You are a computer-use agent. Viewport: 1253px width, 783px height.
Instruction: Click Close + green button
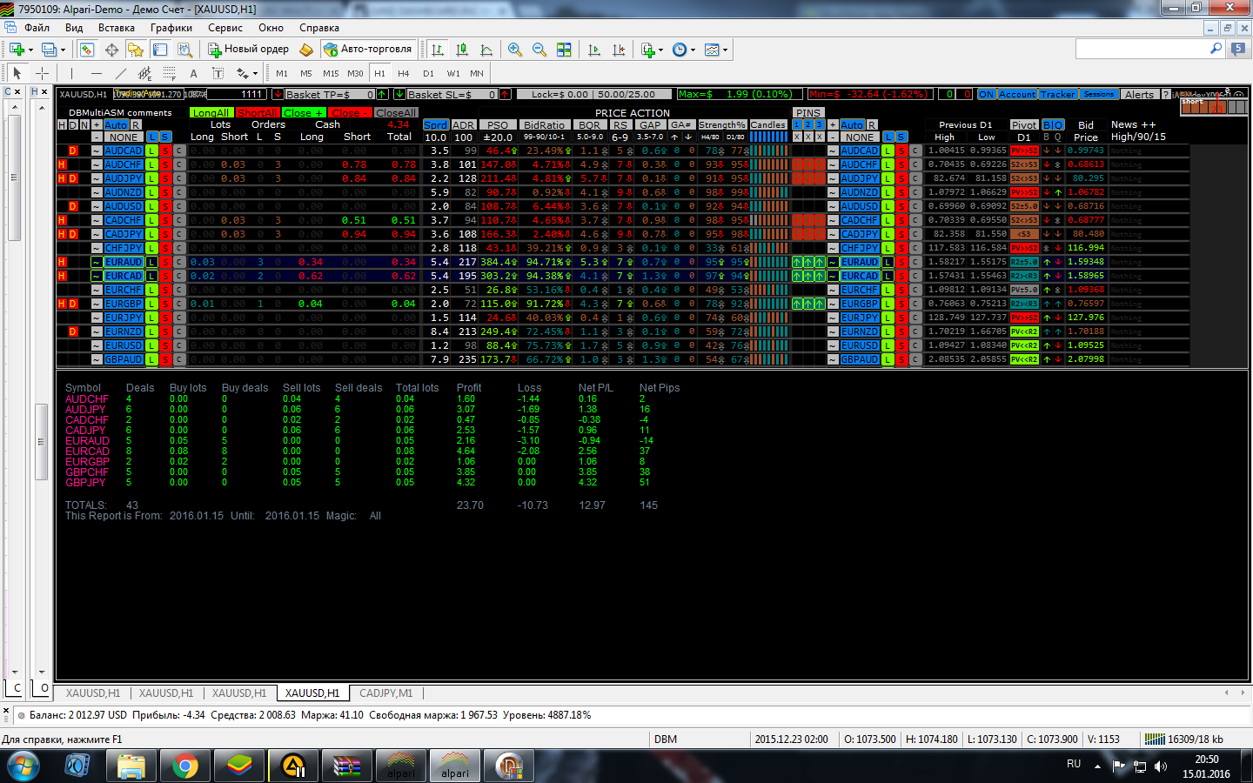pos(303,112)
